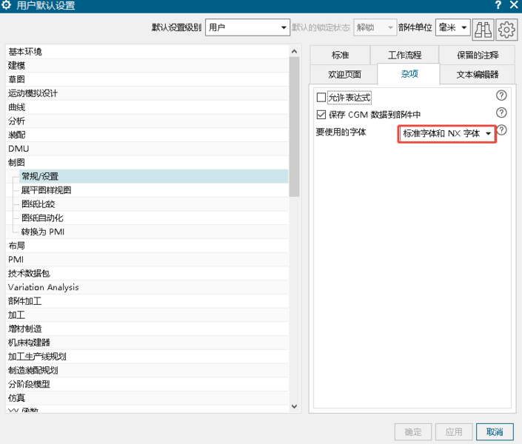Select 建模 in the category list
The width and height of the screenshot is (522, 444).
coord(147,66)
